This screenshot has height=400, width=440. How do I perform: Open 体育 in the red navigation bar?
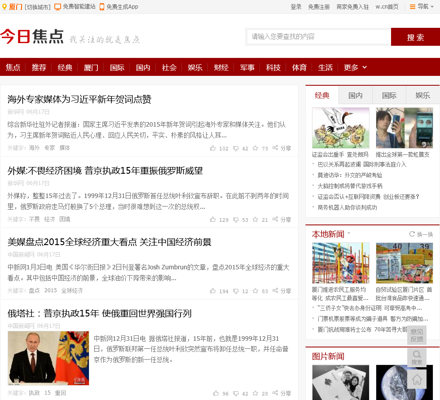click(299, 67)
